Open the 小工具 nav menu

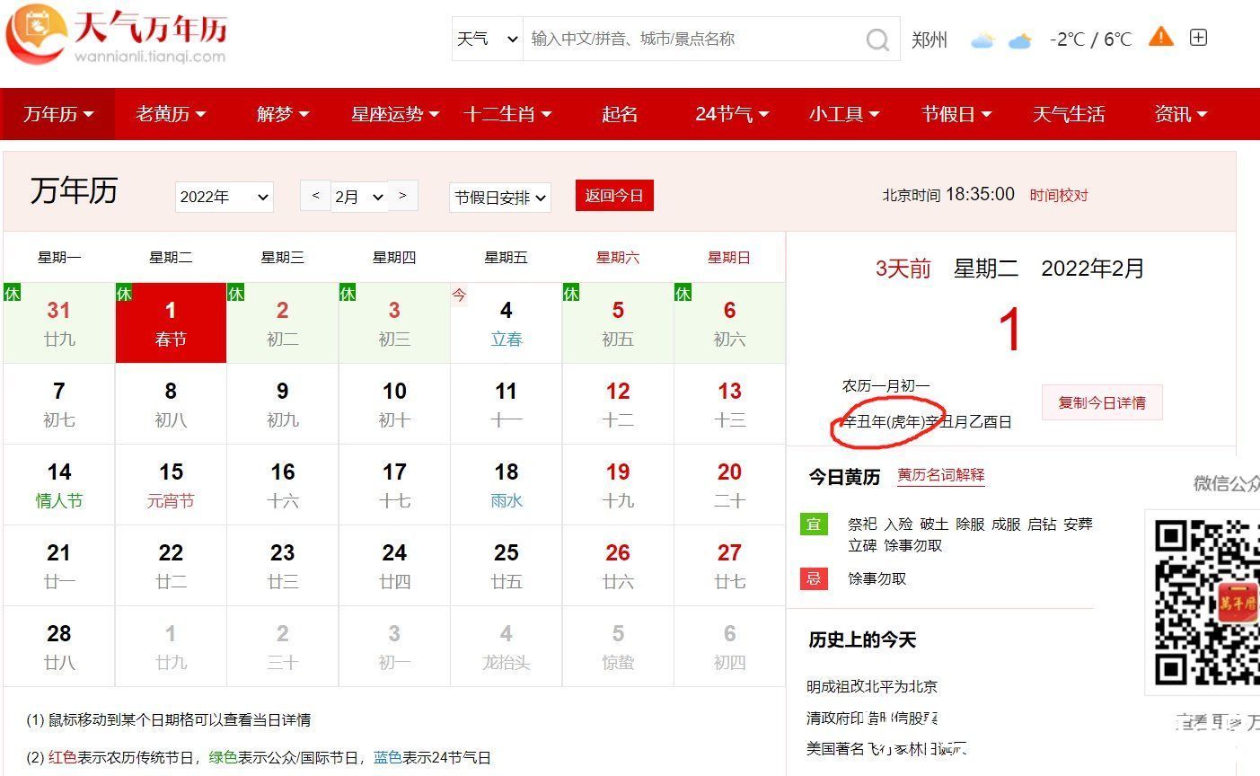click(x=844, y=114)
